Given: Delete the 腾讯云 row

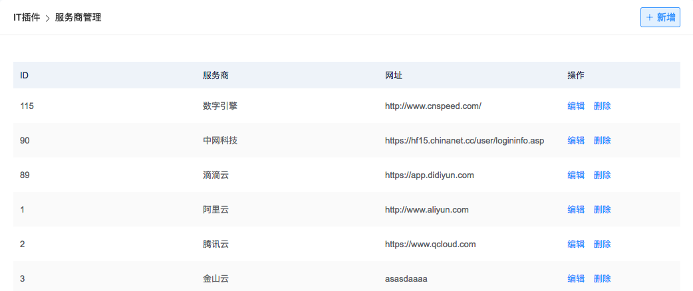Looking at the screenshot, I should coord(603,244).
